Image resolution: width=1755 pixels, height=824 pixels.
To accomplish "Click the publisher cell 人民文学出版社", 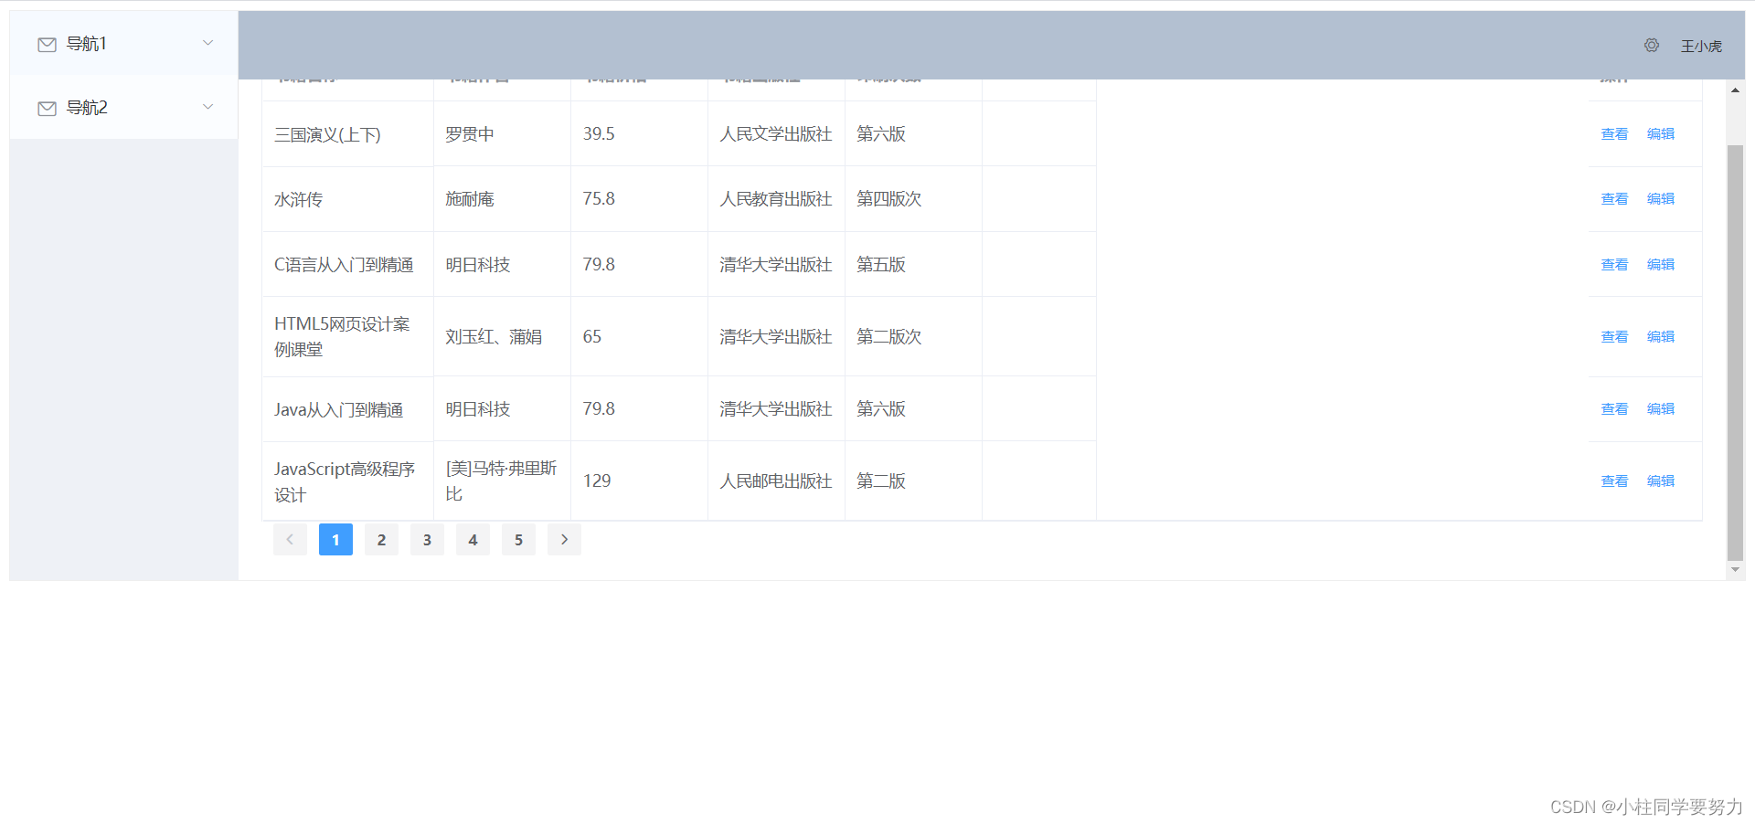I will (776, 134).
